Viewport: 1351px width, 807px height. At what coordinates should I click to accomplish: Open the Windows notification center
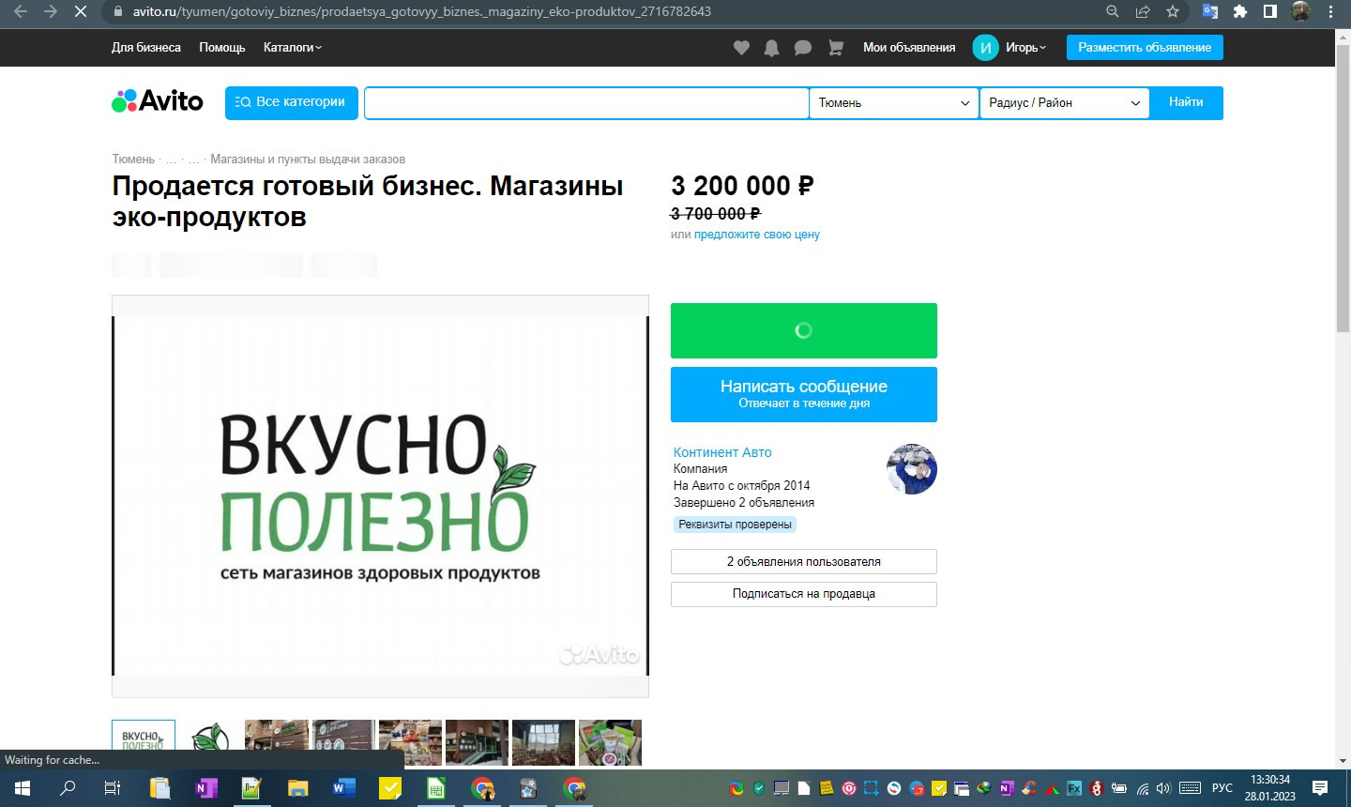tap(1320, 788)
